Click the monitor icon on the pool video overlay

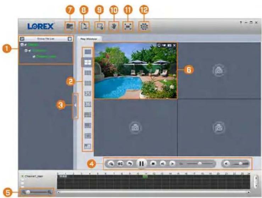[159, 45]
